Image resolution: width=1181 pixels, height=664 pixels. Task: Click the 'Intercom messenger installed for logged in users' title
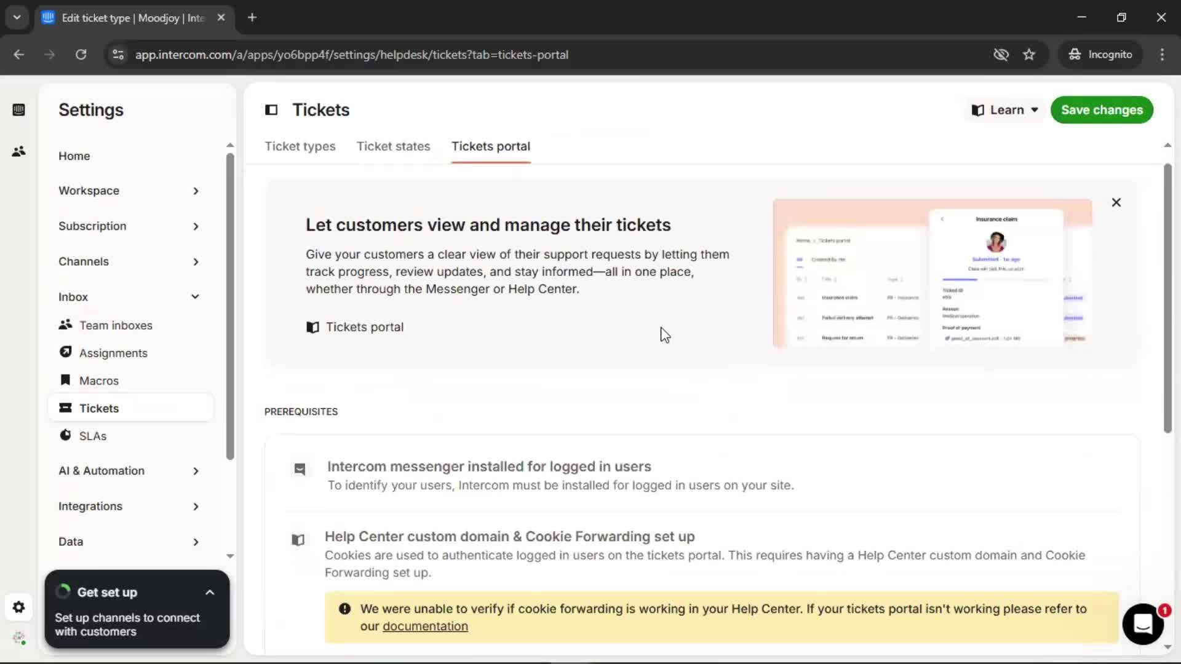click(x=489, y=467)
